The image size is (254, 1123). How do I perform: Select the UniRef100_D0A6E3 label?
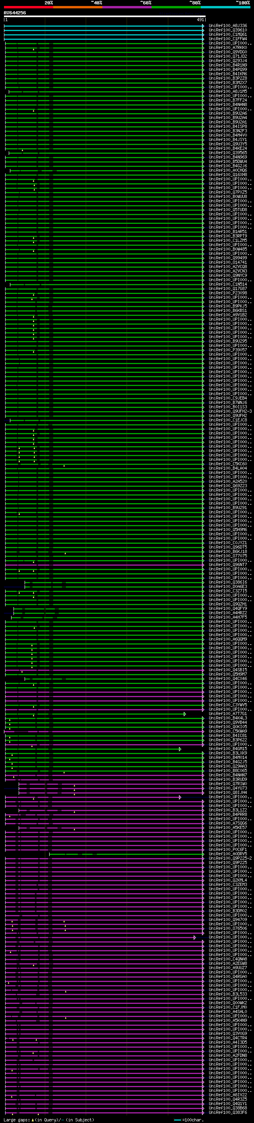[x=228, y=586]
